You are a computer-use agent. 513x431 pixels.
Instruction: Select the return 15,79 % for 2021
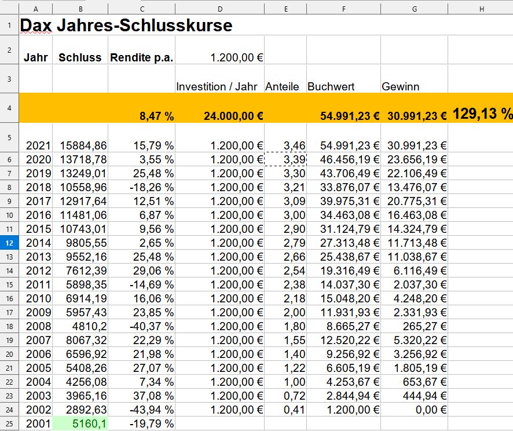point(142,137)
